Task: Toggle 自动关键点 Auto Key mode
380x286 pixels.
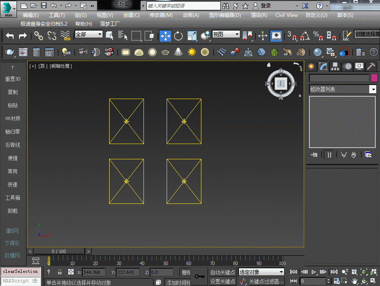Action: pyautogui.click(x=222, y=272)
